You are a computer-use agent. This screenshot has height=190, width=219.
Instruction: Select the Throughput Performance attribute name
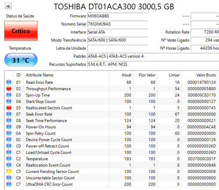click(48, 89)
